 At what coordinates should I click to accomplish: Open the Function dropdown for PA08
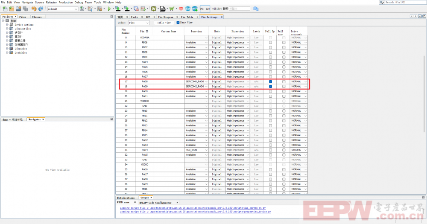pyautogui.click(x=196, y=81)
